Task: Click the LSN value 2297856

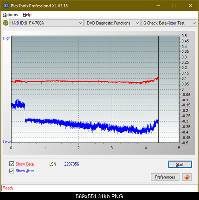Action: pos(72,164)
